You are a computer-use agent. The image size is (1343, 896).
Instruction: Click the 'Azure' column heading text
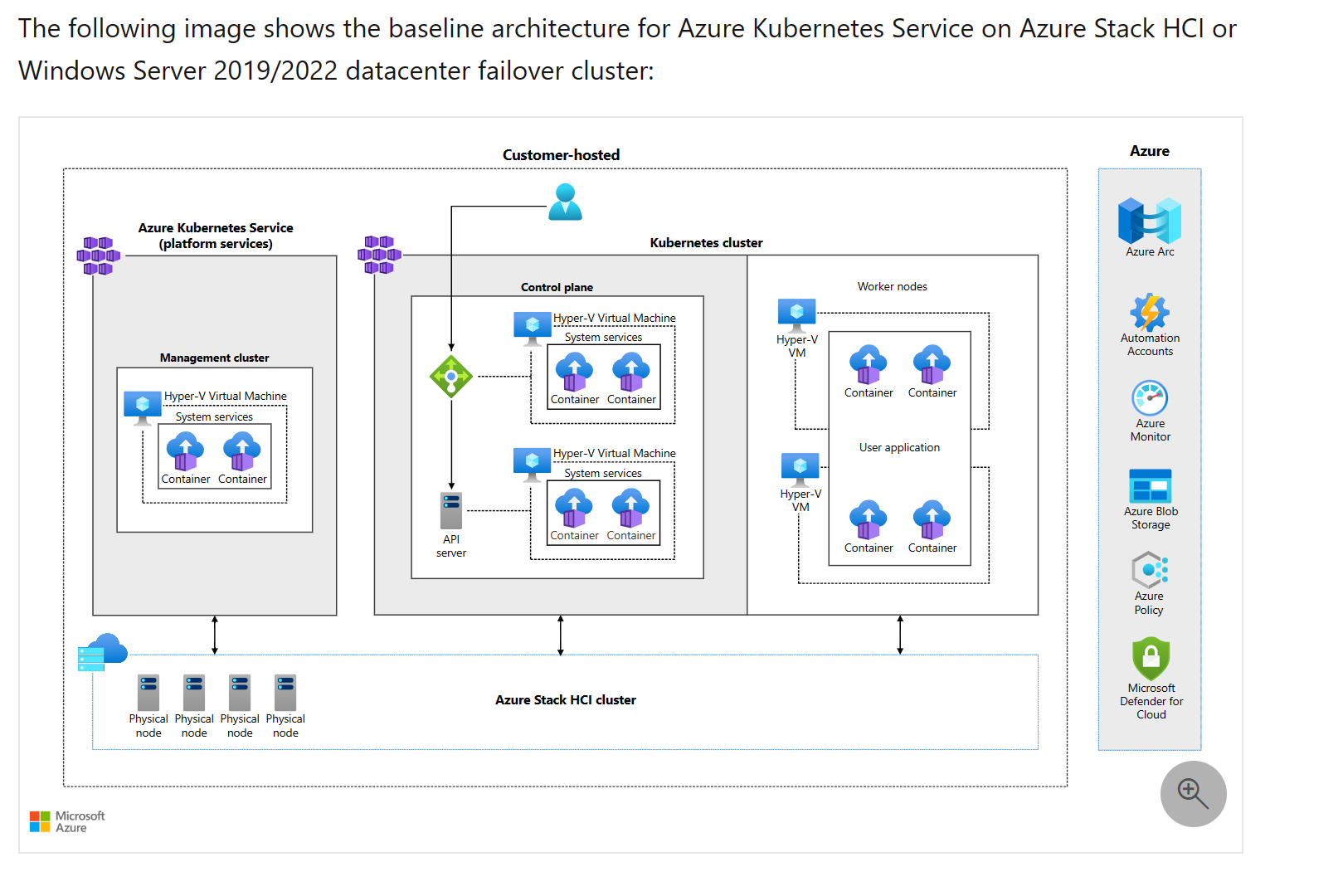(1150, 151)
